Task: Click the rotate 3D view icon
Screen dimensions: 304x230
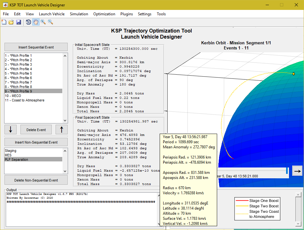Action: coord(28,22)
